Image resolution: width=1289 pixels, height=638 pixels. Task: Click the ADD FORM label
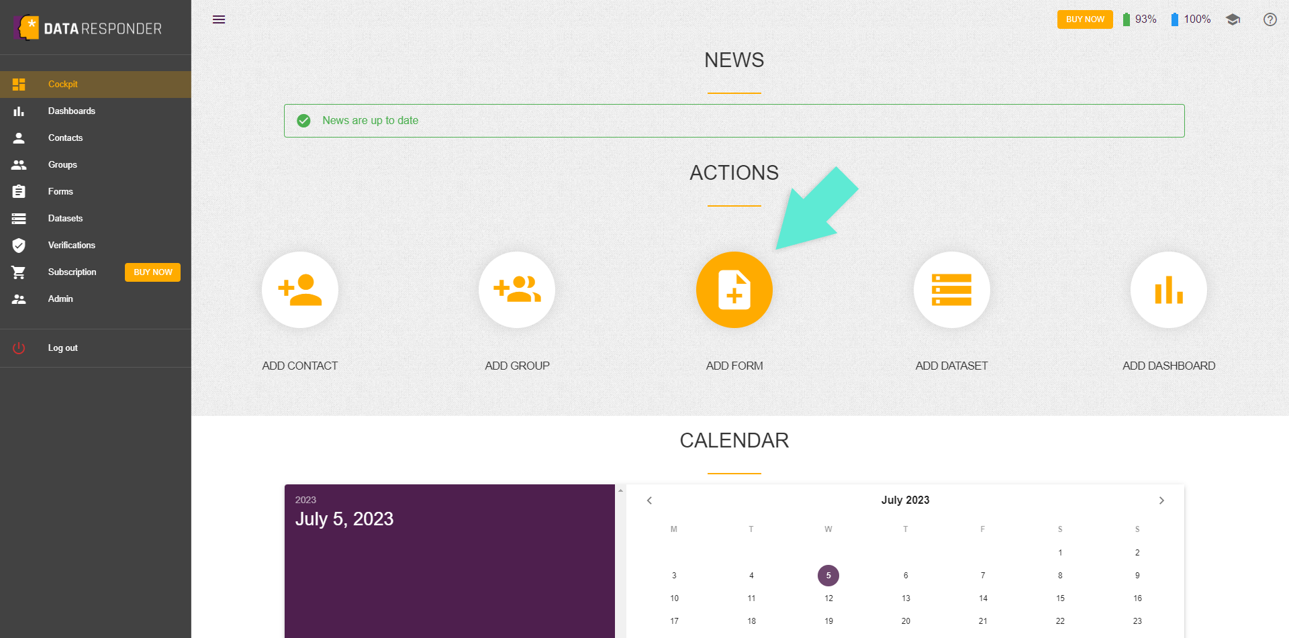click(734, 366)
